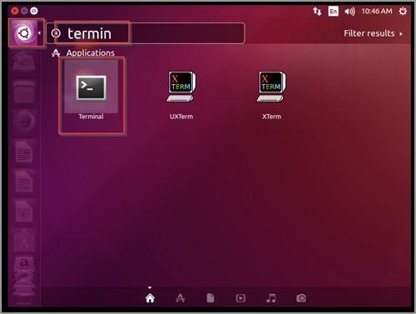Switch to the Files lens

tap(210, 298)
